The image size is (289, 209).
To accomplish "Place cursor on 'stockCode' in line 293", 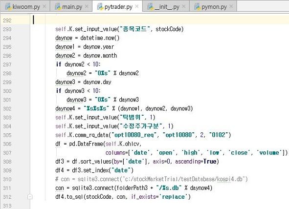I will 168,29.
